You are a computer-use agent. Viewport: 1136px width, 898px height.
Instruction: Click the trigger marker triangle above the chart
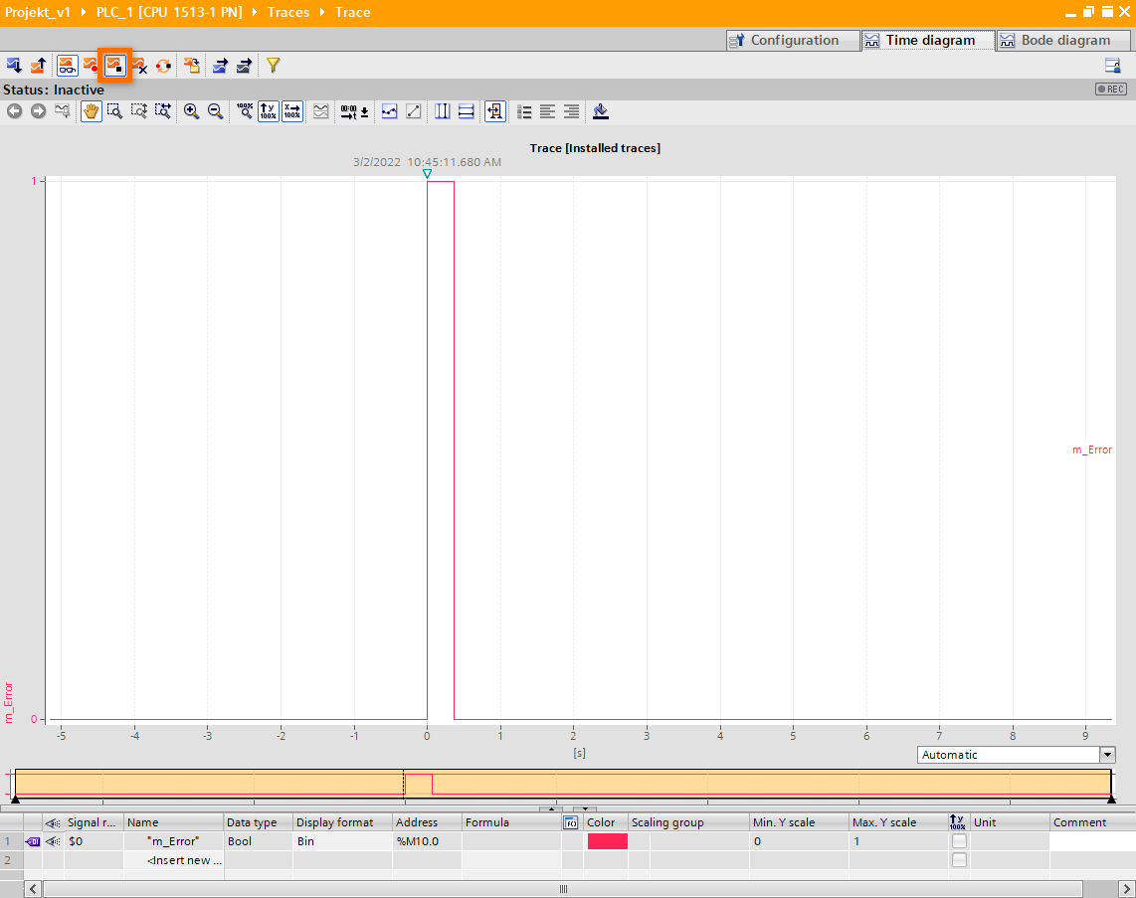[x=426, y=173]
